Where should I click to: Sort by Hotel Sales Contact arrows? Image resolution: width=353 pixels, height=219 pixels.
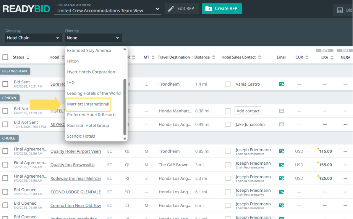coord(260,57)
